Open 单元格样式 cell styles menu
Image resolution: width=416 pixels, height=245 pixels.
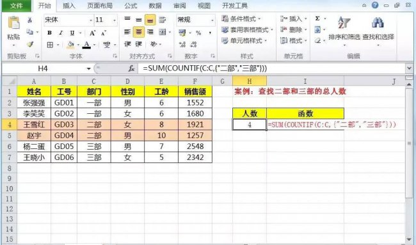(x=244, y=40)
